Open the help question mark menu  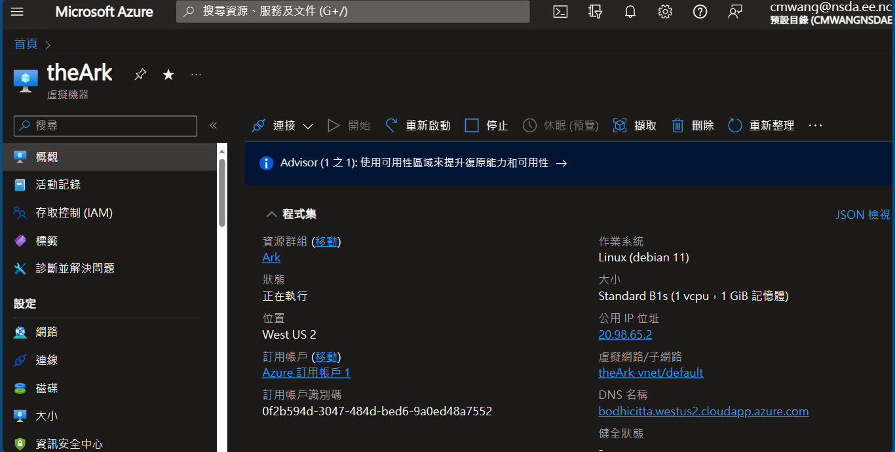pos(700,12)
